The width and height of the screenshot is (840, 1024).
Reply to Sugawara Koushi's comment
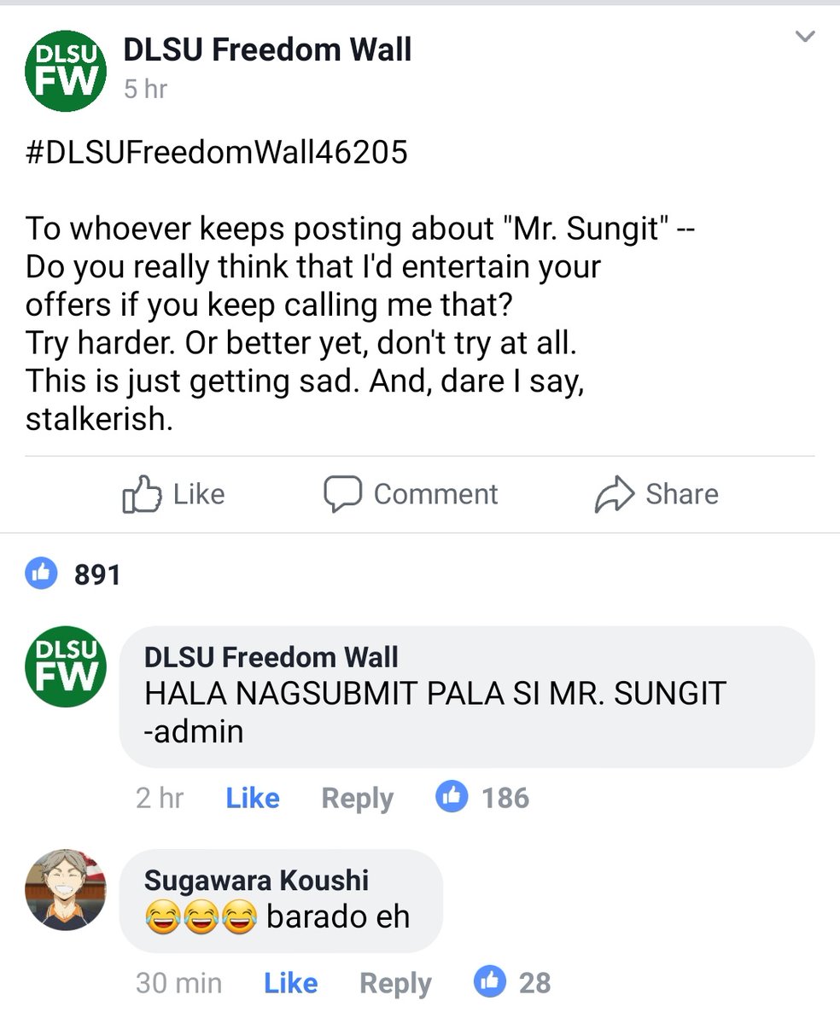(395, 984)
